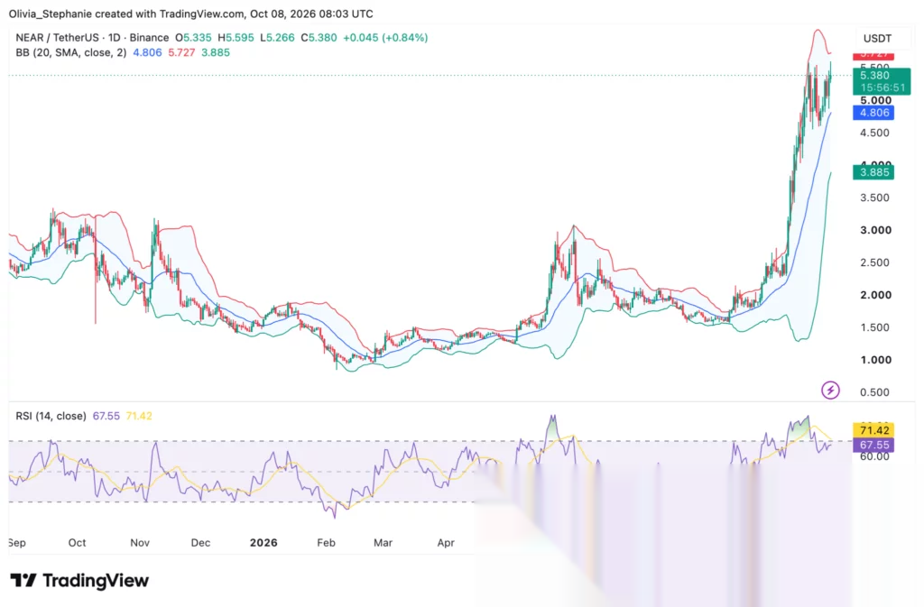Click the close price value C5.380
This screenshot has width=924, height=607.
(x=319, y=38)
